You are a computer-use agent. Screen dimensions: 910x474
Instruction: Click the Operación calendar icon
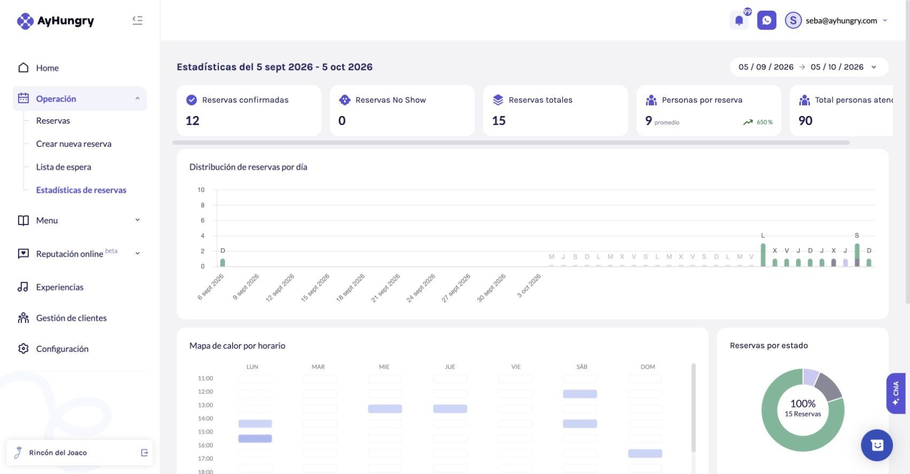point(23,98)
